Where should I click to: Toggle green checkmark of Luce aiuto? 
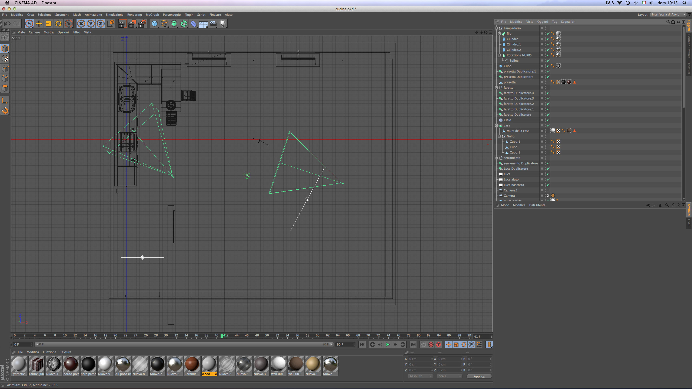pyautogui.click(x=548, y=180)
